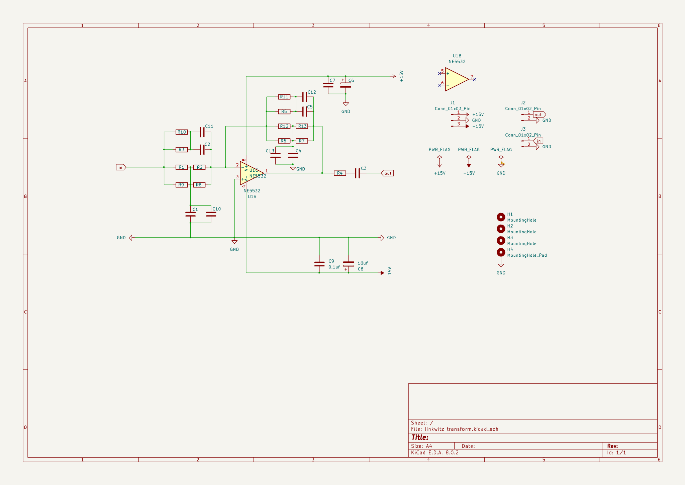Viewport: 685px width, 485px height.
Task: Click the 10uf polarized capacitor C8
Action: tap(349, 264)
